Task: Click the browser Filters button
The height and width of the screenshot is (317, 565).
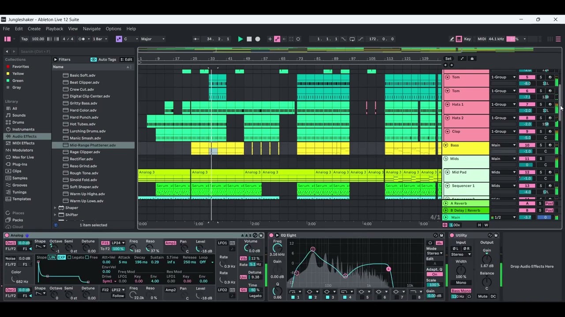Action: coord(62,59)
